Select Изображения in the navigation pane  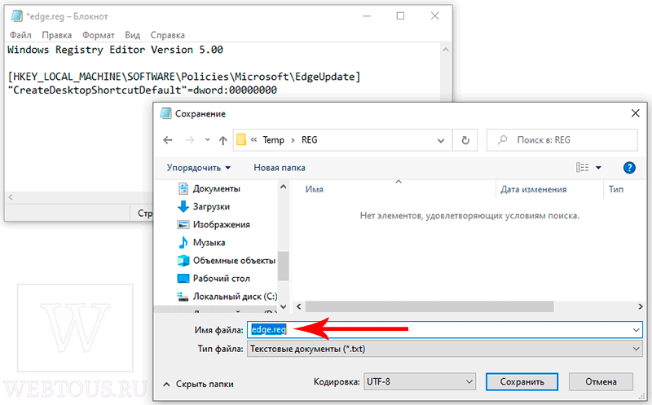point(221,225)
